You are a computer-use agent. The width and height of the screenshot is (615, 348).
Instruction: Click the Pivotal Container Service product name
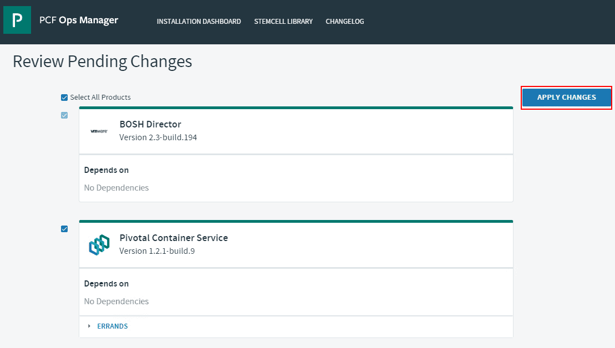174,238
